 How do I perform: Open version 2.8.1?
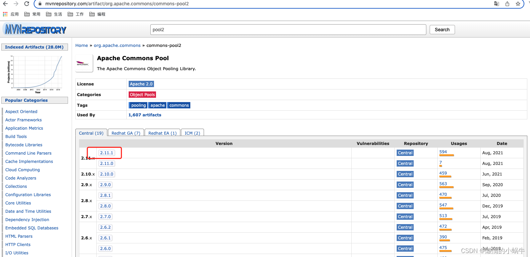(x=105, y=195)
